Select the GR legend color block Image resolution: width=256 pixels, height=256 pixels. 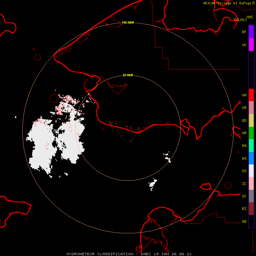251,108
